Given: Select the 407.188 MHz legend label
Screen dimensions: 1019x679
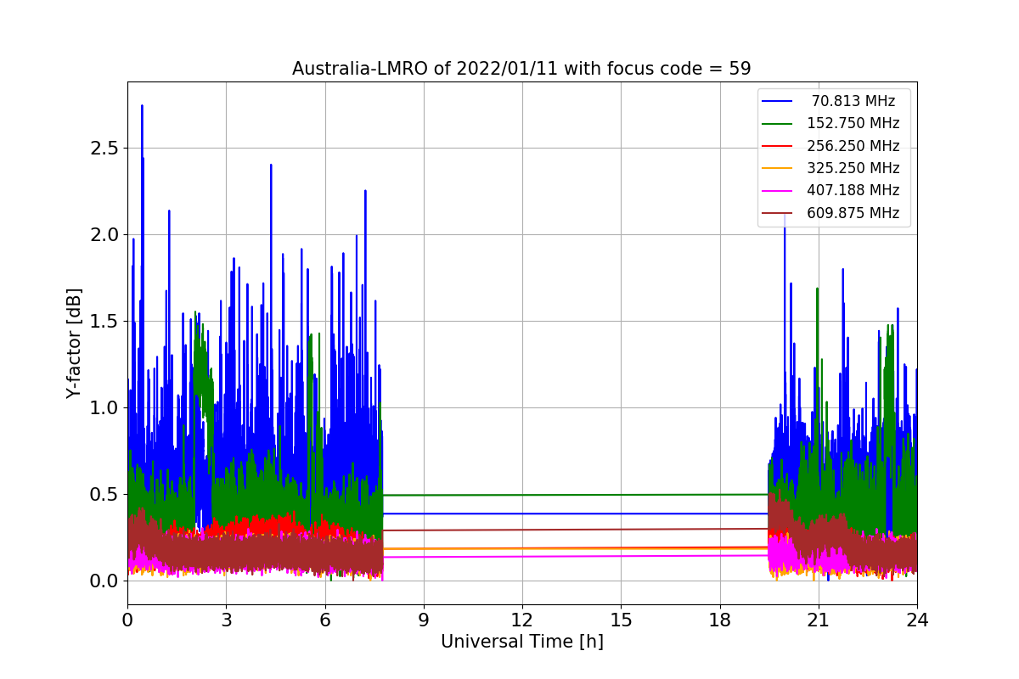Looking at the screenshot, I should tap(853, 191).
